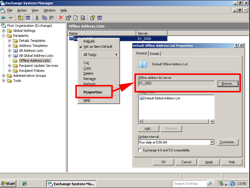This screenshot has height=188, width=250.
Task: Click the Cut scissors toolbar icon
Action: click(37, 18)
